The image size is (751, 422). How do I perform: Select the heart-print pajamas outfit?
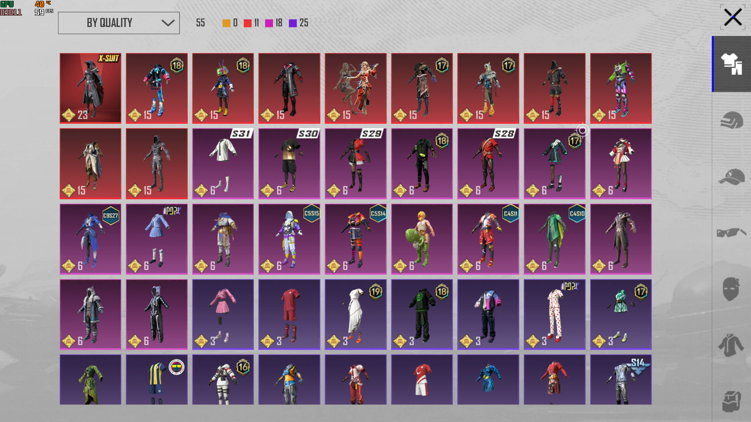coord(554,314)
